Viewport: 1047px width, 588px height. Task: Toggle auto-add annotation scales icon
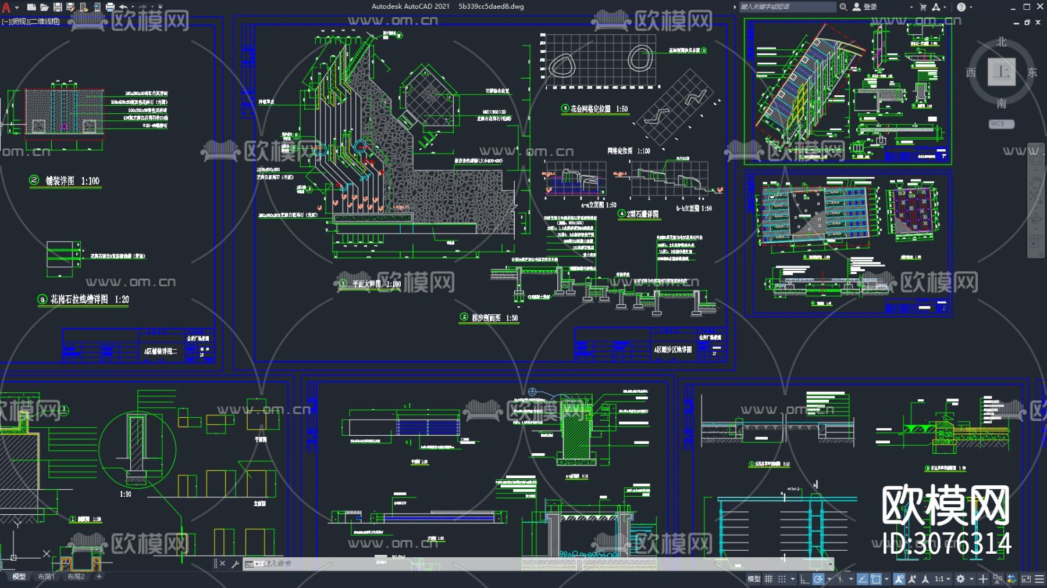(x=912, y=579)
